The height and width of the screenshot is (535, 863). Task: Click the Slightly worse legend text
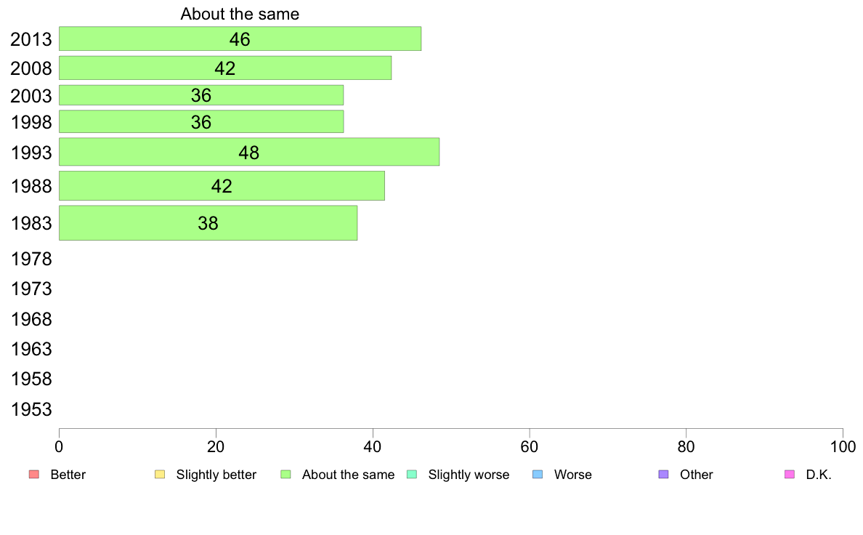tap(469, 475)
